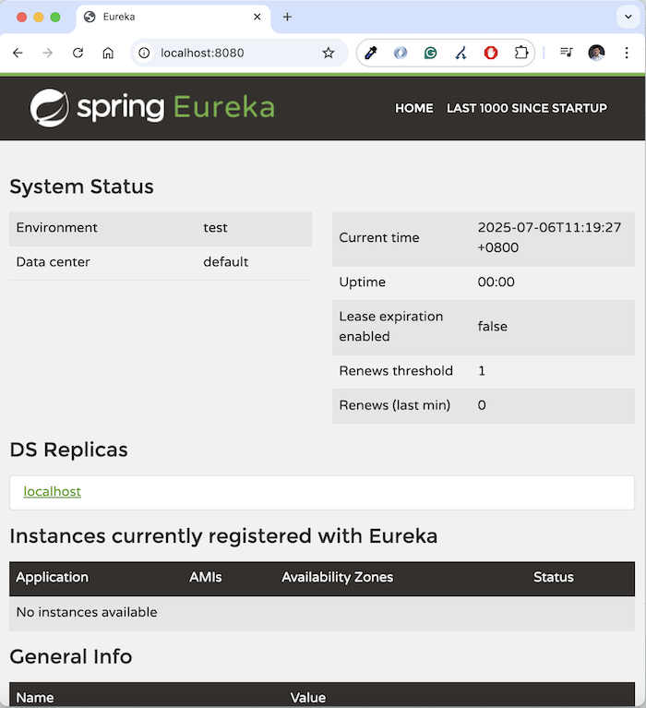Follow the localhost replica link

coord(53,491)
